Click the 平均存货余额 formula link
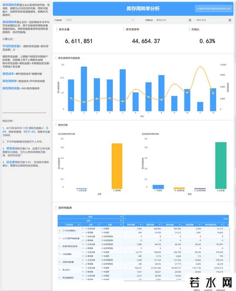This screenshot has height=291, width=236. 11,46
